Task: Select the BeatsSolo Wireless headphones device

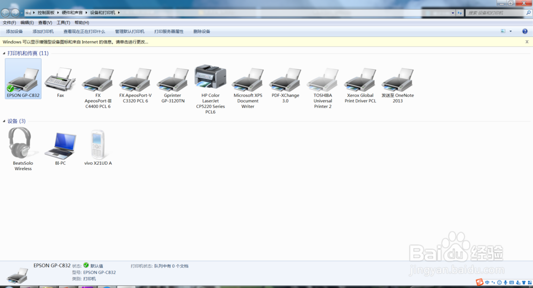Action: pyautogui.click(x=23, y=149)
